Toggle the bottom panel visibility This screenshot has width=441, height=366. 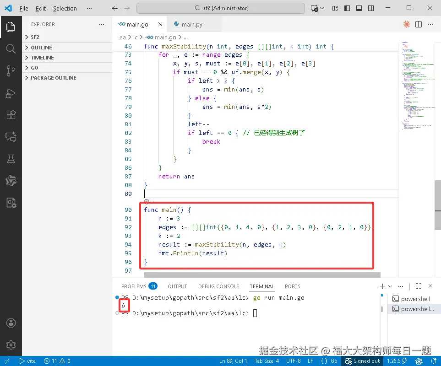(359, 8)
